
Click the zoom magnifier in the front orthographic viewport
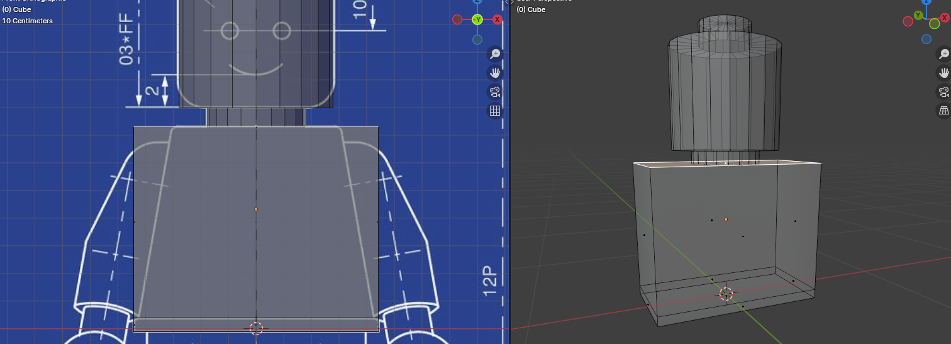495,54
